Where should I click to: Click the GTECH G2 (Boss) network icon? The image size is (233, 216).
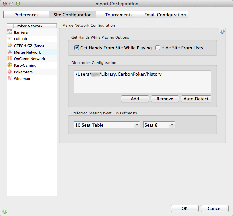[10, 45]
